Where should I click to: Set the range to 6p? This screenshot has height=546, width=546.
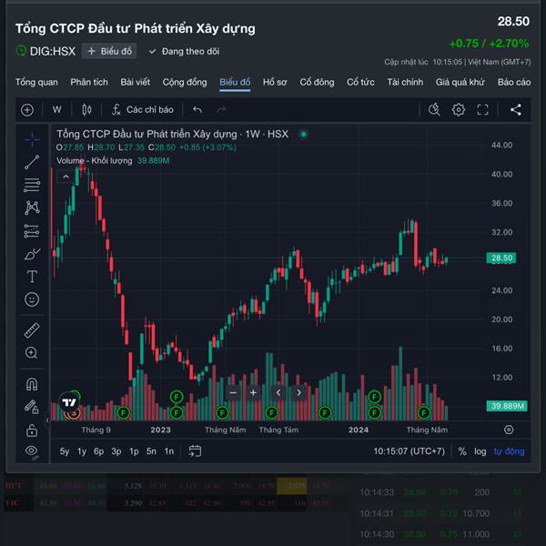tap(98, 451)
